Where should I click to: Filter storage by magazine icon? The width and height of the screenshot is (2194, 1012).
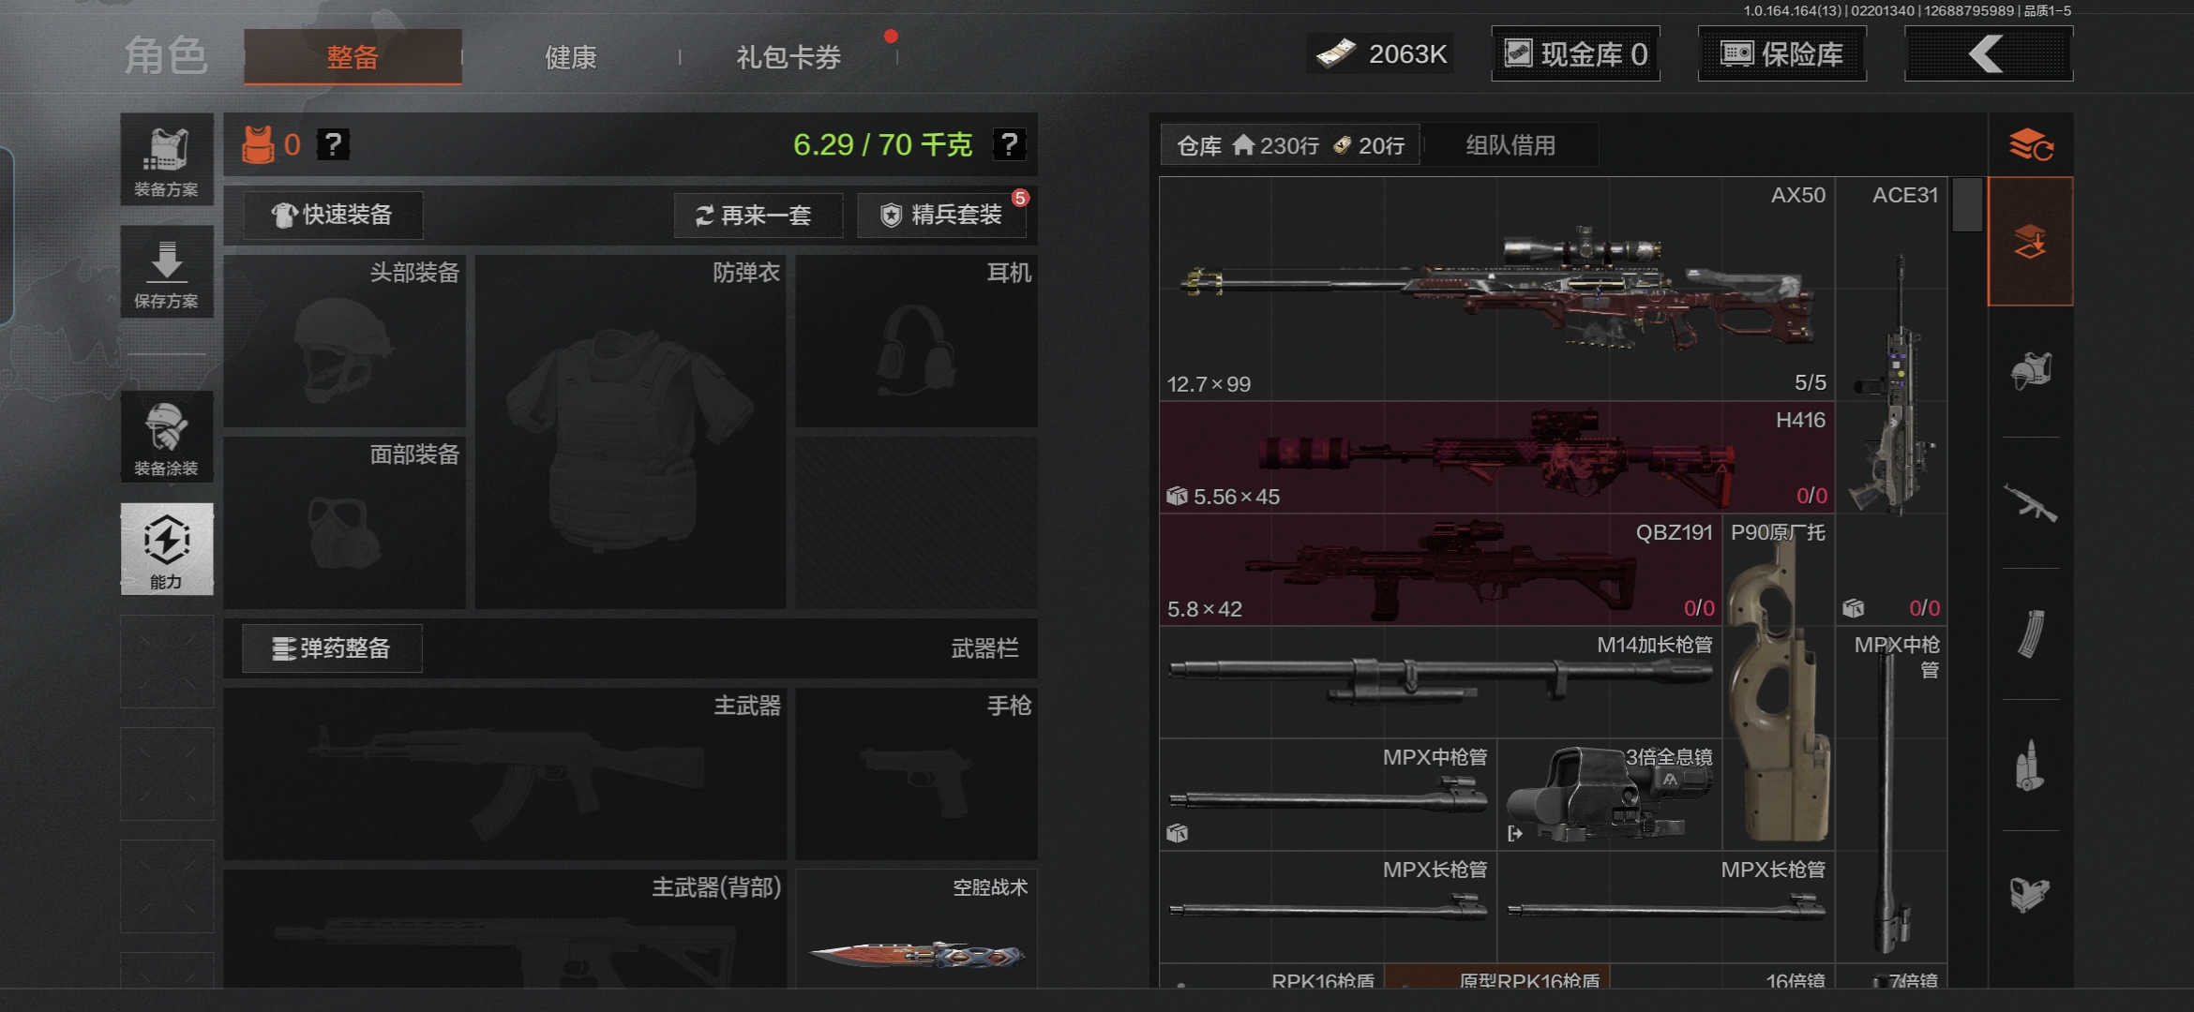[2030, 634]
